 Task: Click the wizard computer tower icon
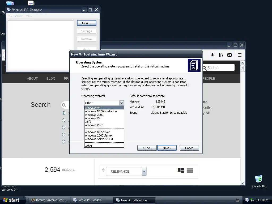[194, 65]
